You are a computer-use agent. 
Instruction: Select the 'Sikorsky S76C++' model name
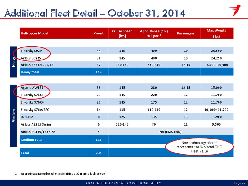pos(33,95)
